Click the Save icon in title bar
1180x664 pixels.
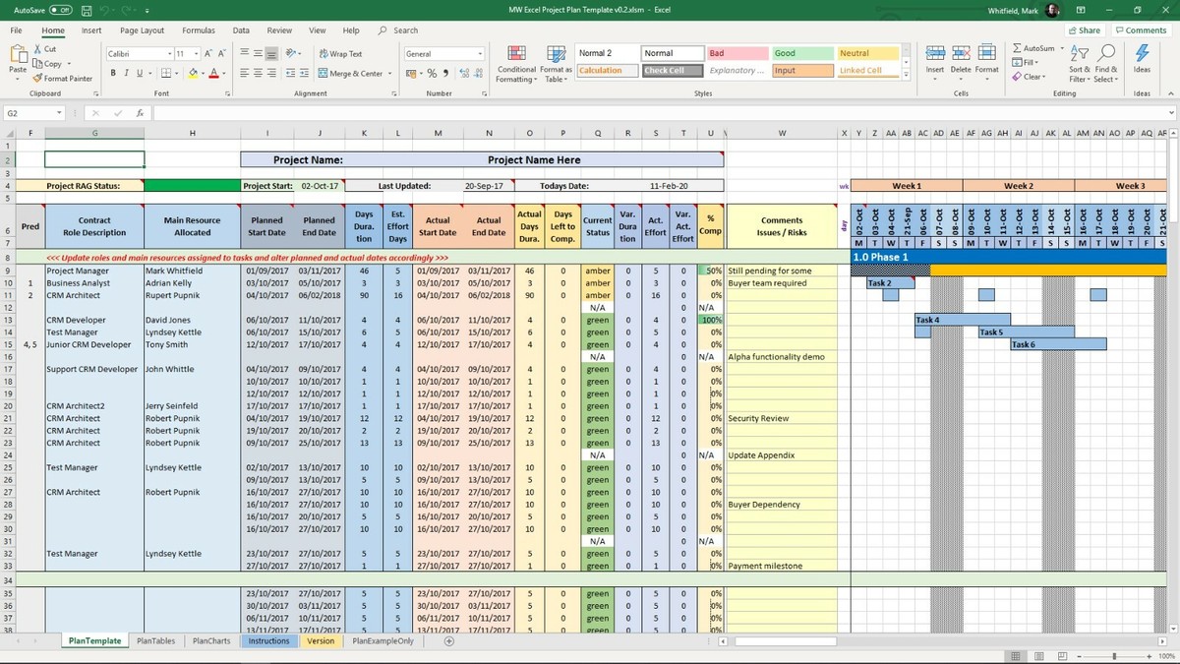pyautogui.click(x=88, y=10)
